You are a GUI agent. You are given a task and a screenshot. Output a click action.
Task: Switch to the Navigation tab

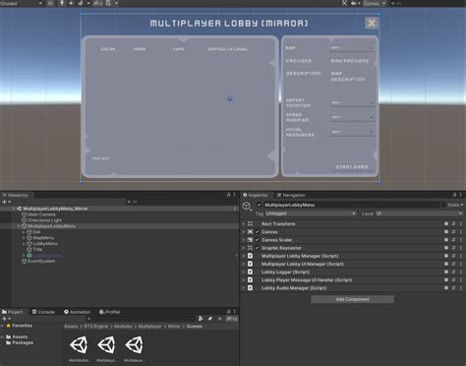tap(291, 195)
